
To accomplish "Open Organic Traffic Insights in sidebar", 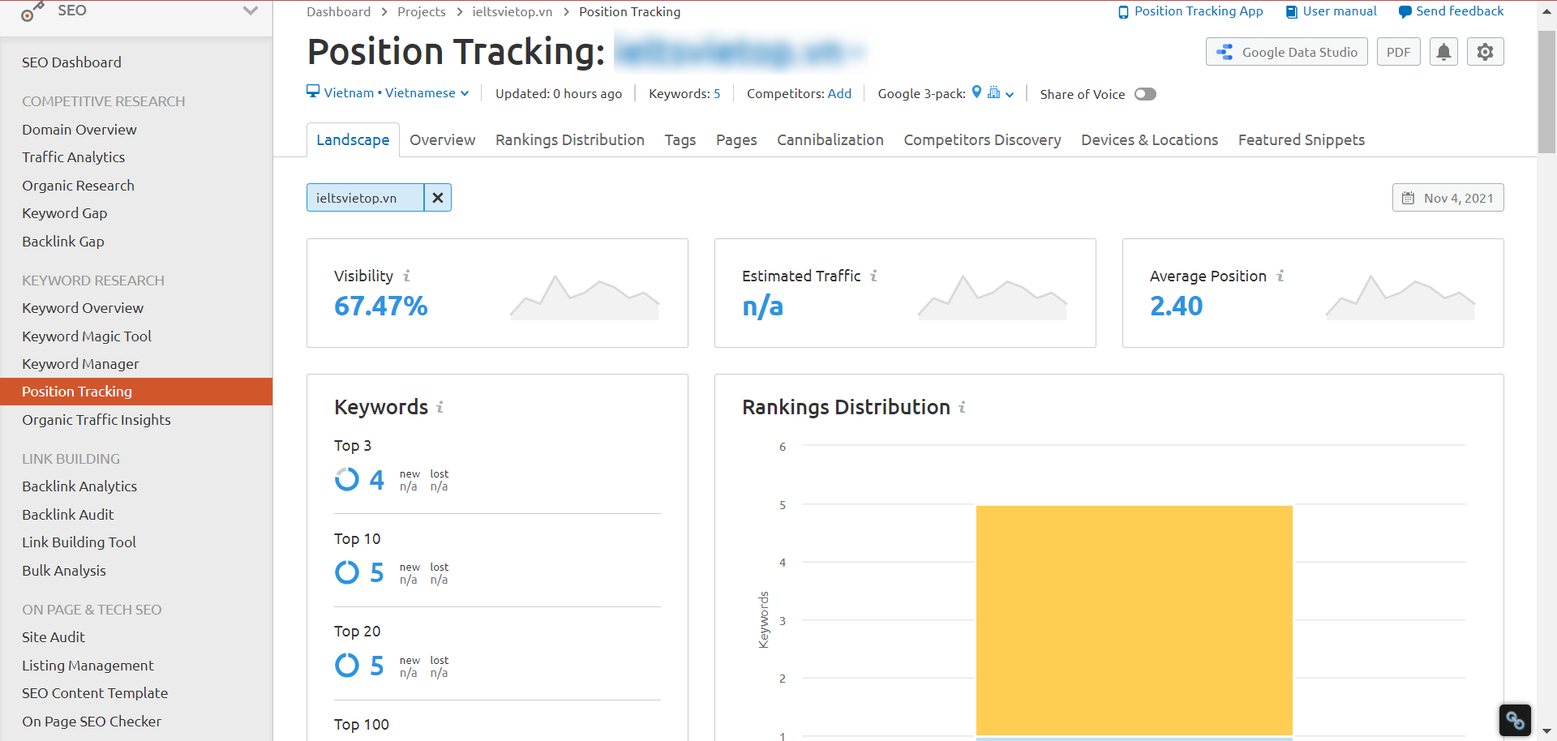I will click(97, 420).
